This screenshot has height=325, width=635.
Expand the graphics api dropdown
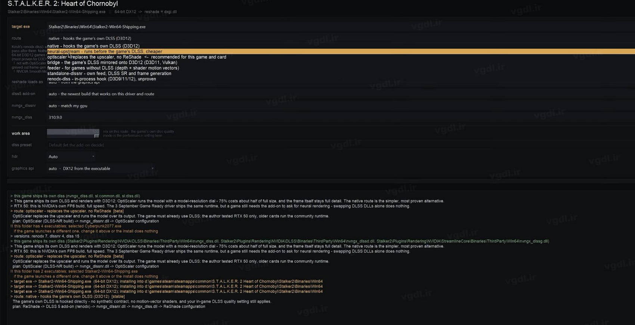click(x=101, y=168)
